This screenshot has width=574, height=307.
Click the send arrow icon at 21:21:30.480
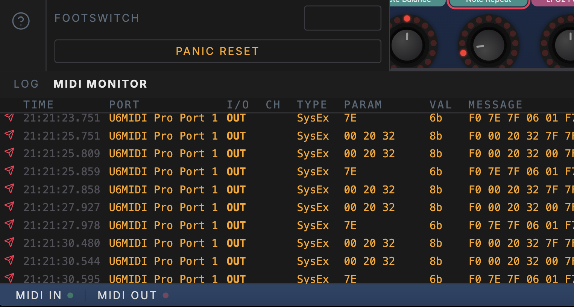[x=9, y=243]
